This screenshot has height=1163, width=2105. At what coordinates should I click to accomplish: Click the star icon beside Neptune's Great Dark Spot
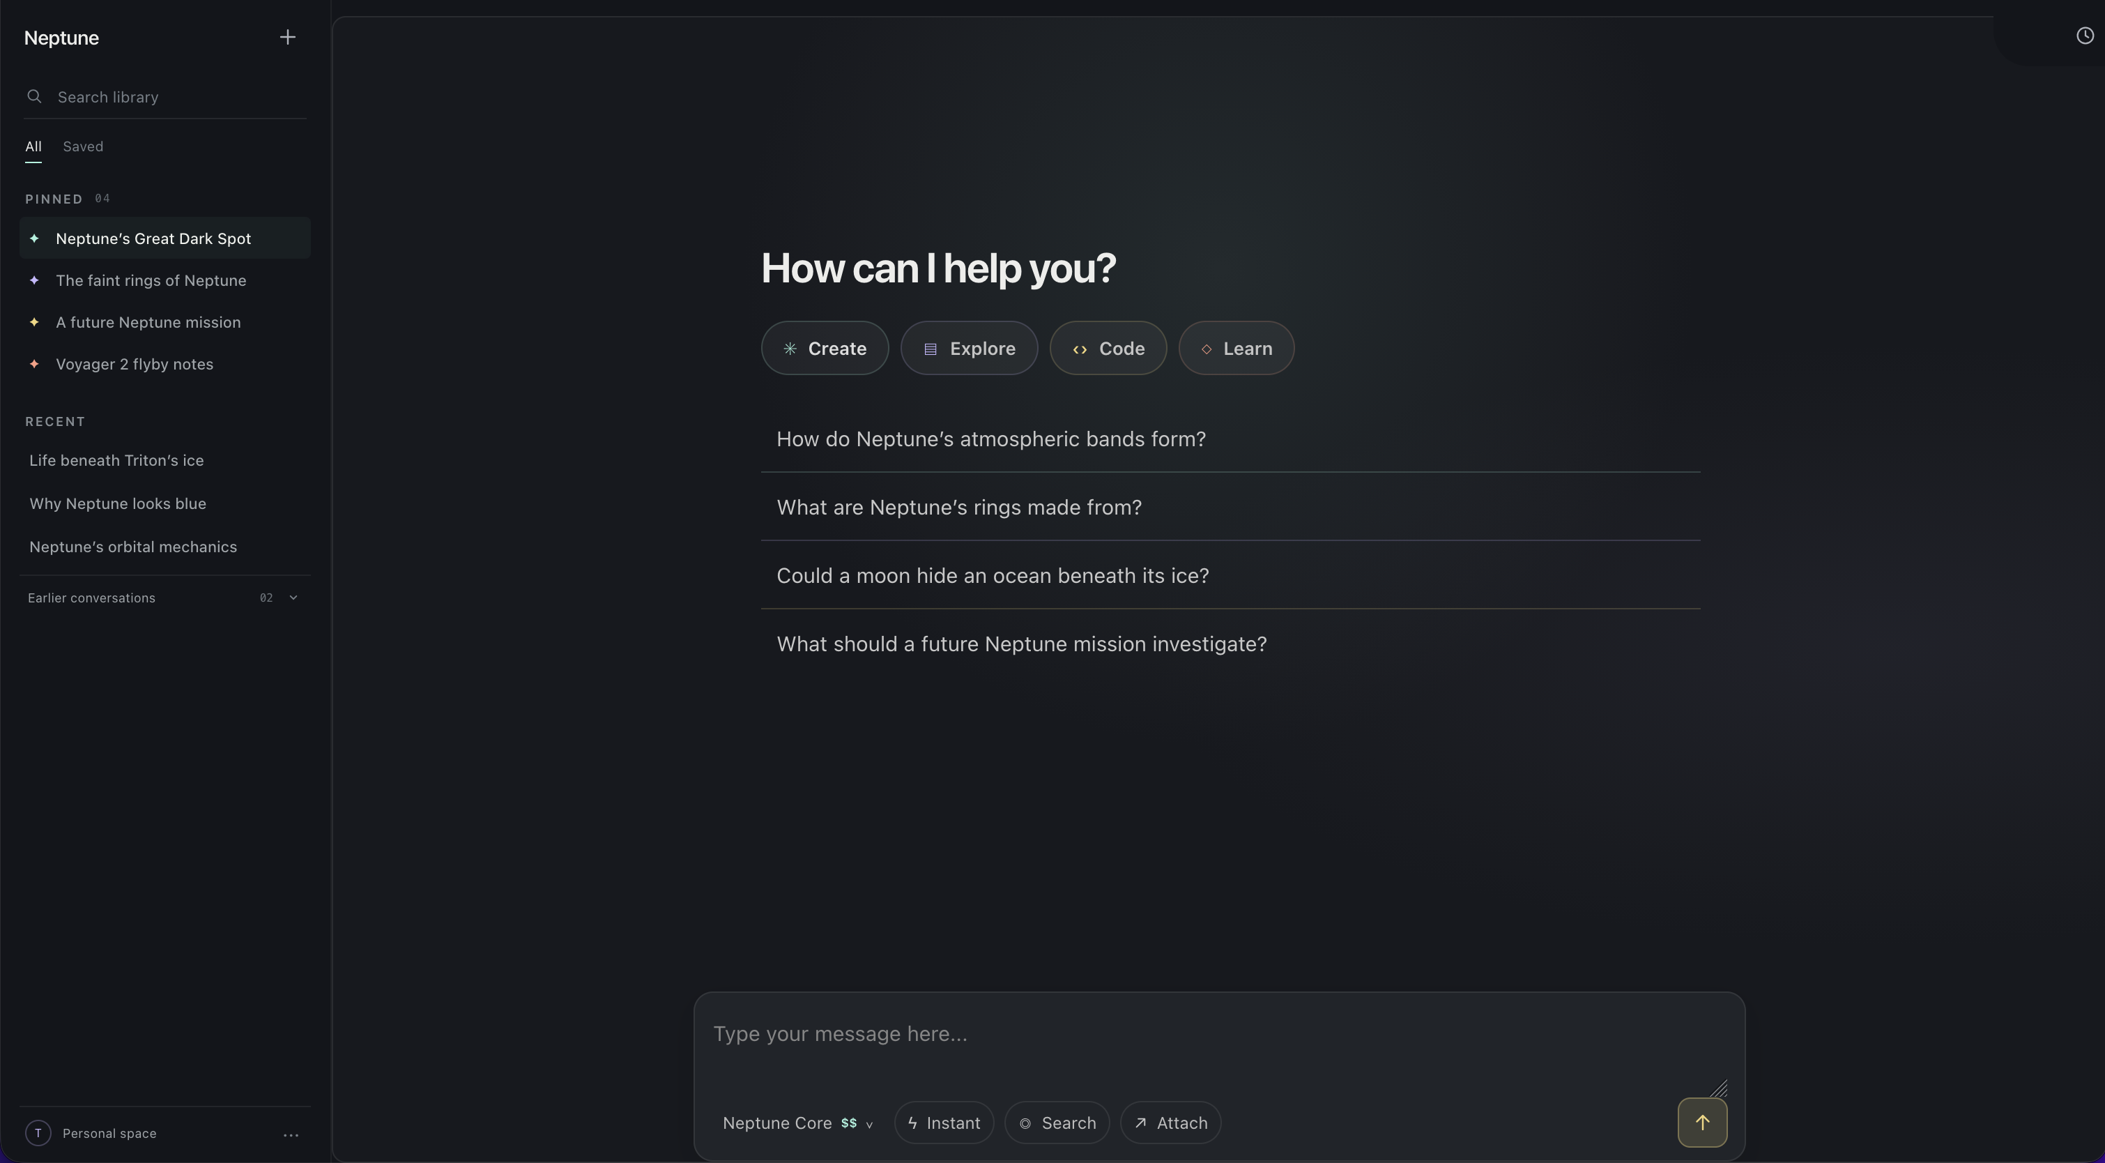pos(34,238)
